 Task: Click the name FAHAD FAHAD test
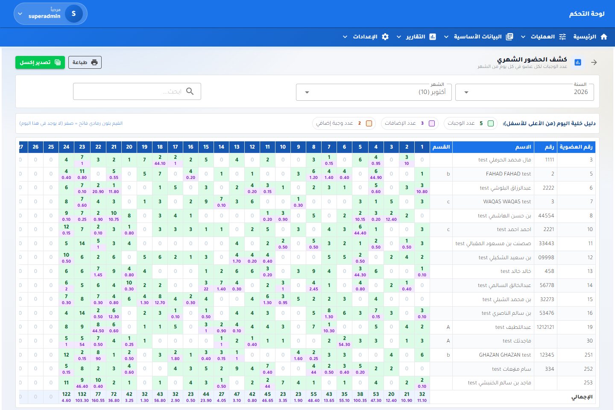508,174
